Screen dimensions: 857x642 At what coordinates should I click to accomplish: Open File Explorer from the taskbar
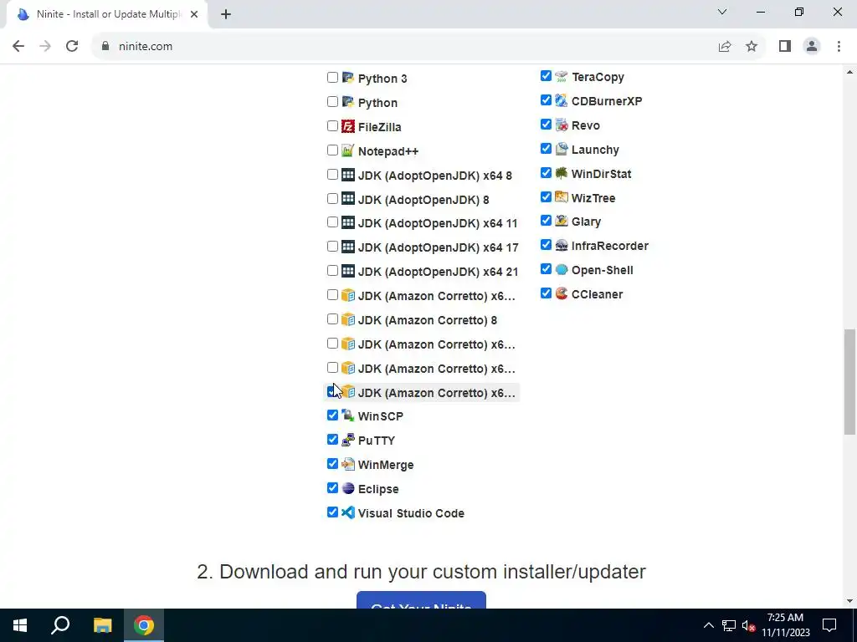102,625
